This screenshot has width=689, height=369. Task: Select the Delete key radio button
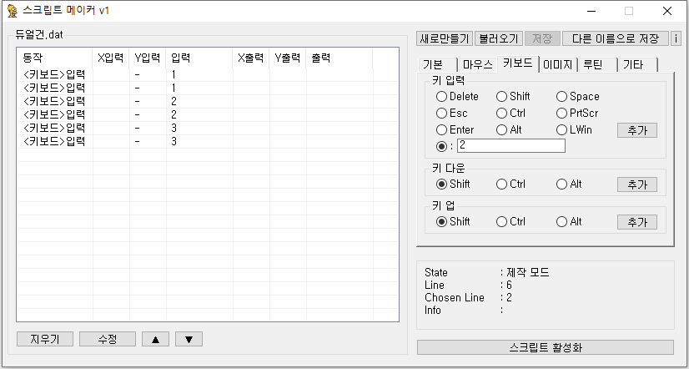(x=457, y=96)
